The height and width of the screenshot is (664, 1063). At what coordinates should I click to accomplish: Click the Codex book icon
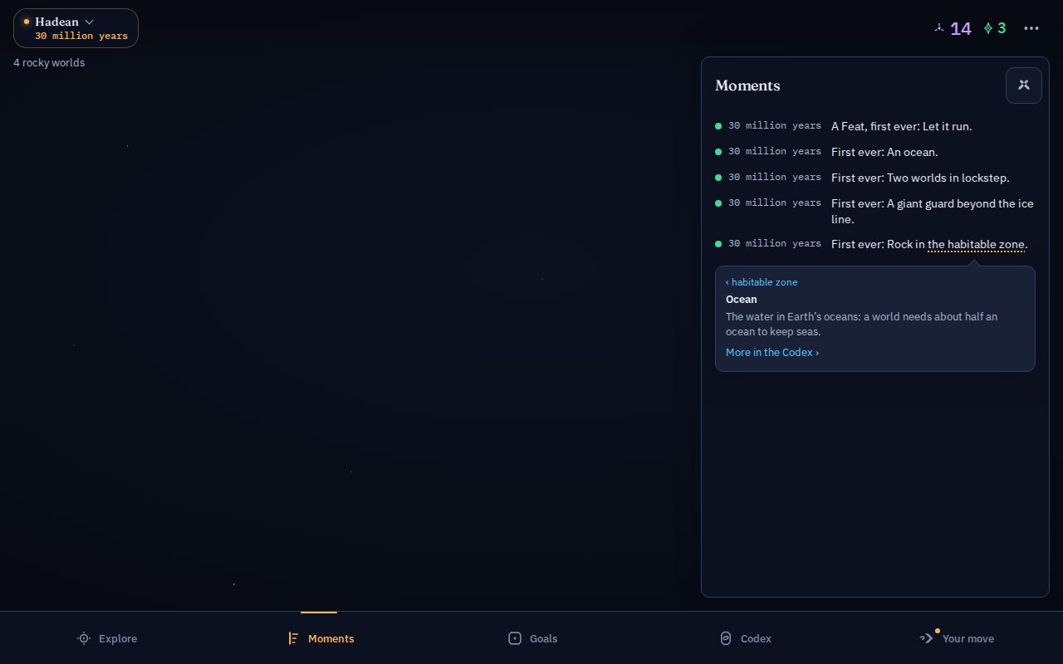tap(726, 638)
